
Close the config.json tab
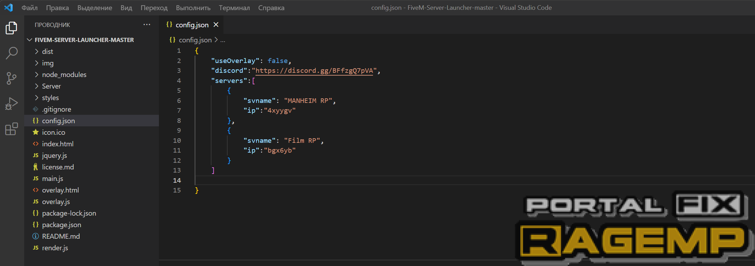[x=216, y=24]
